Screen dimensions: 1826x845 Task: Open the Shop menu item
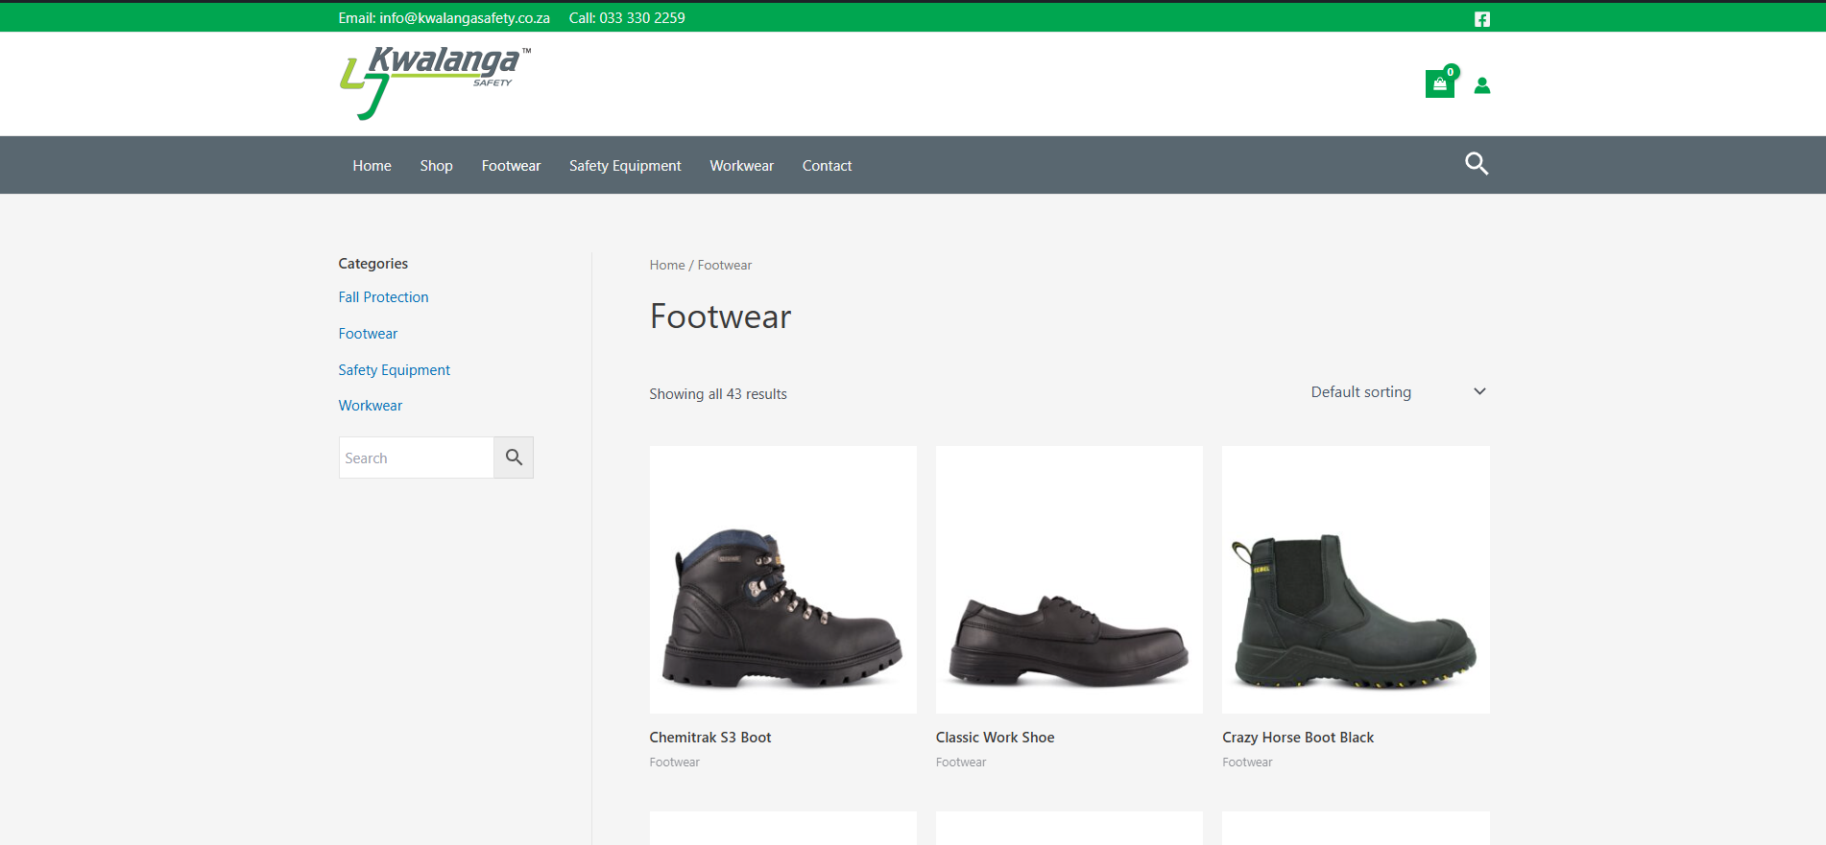pos(436,166)
